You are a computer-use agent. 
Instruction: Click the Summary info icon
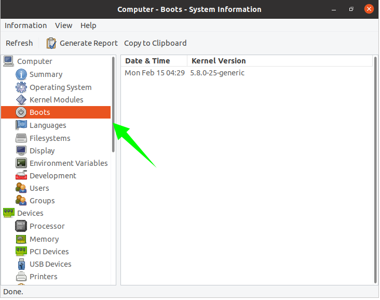coord(21,74)
